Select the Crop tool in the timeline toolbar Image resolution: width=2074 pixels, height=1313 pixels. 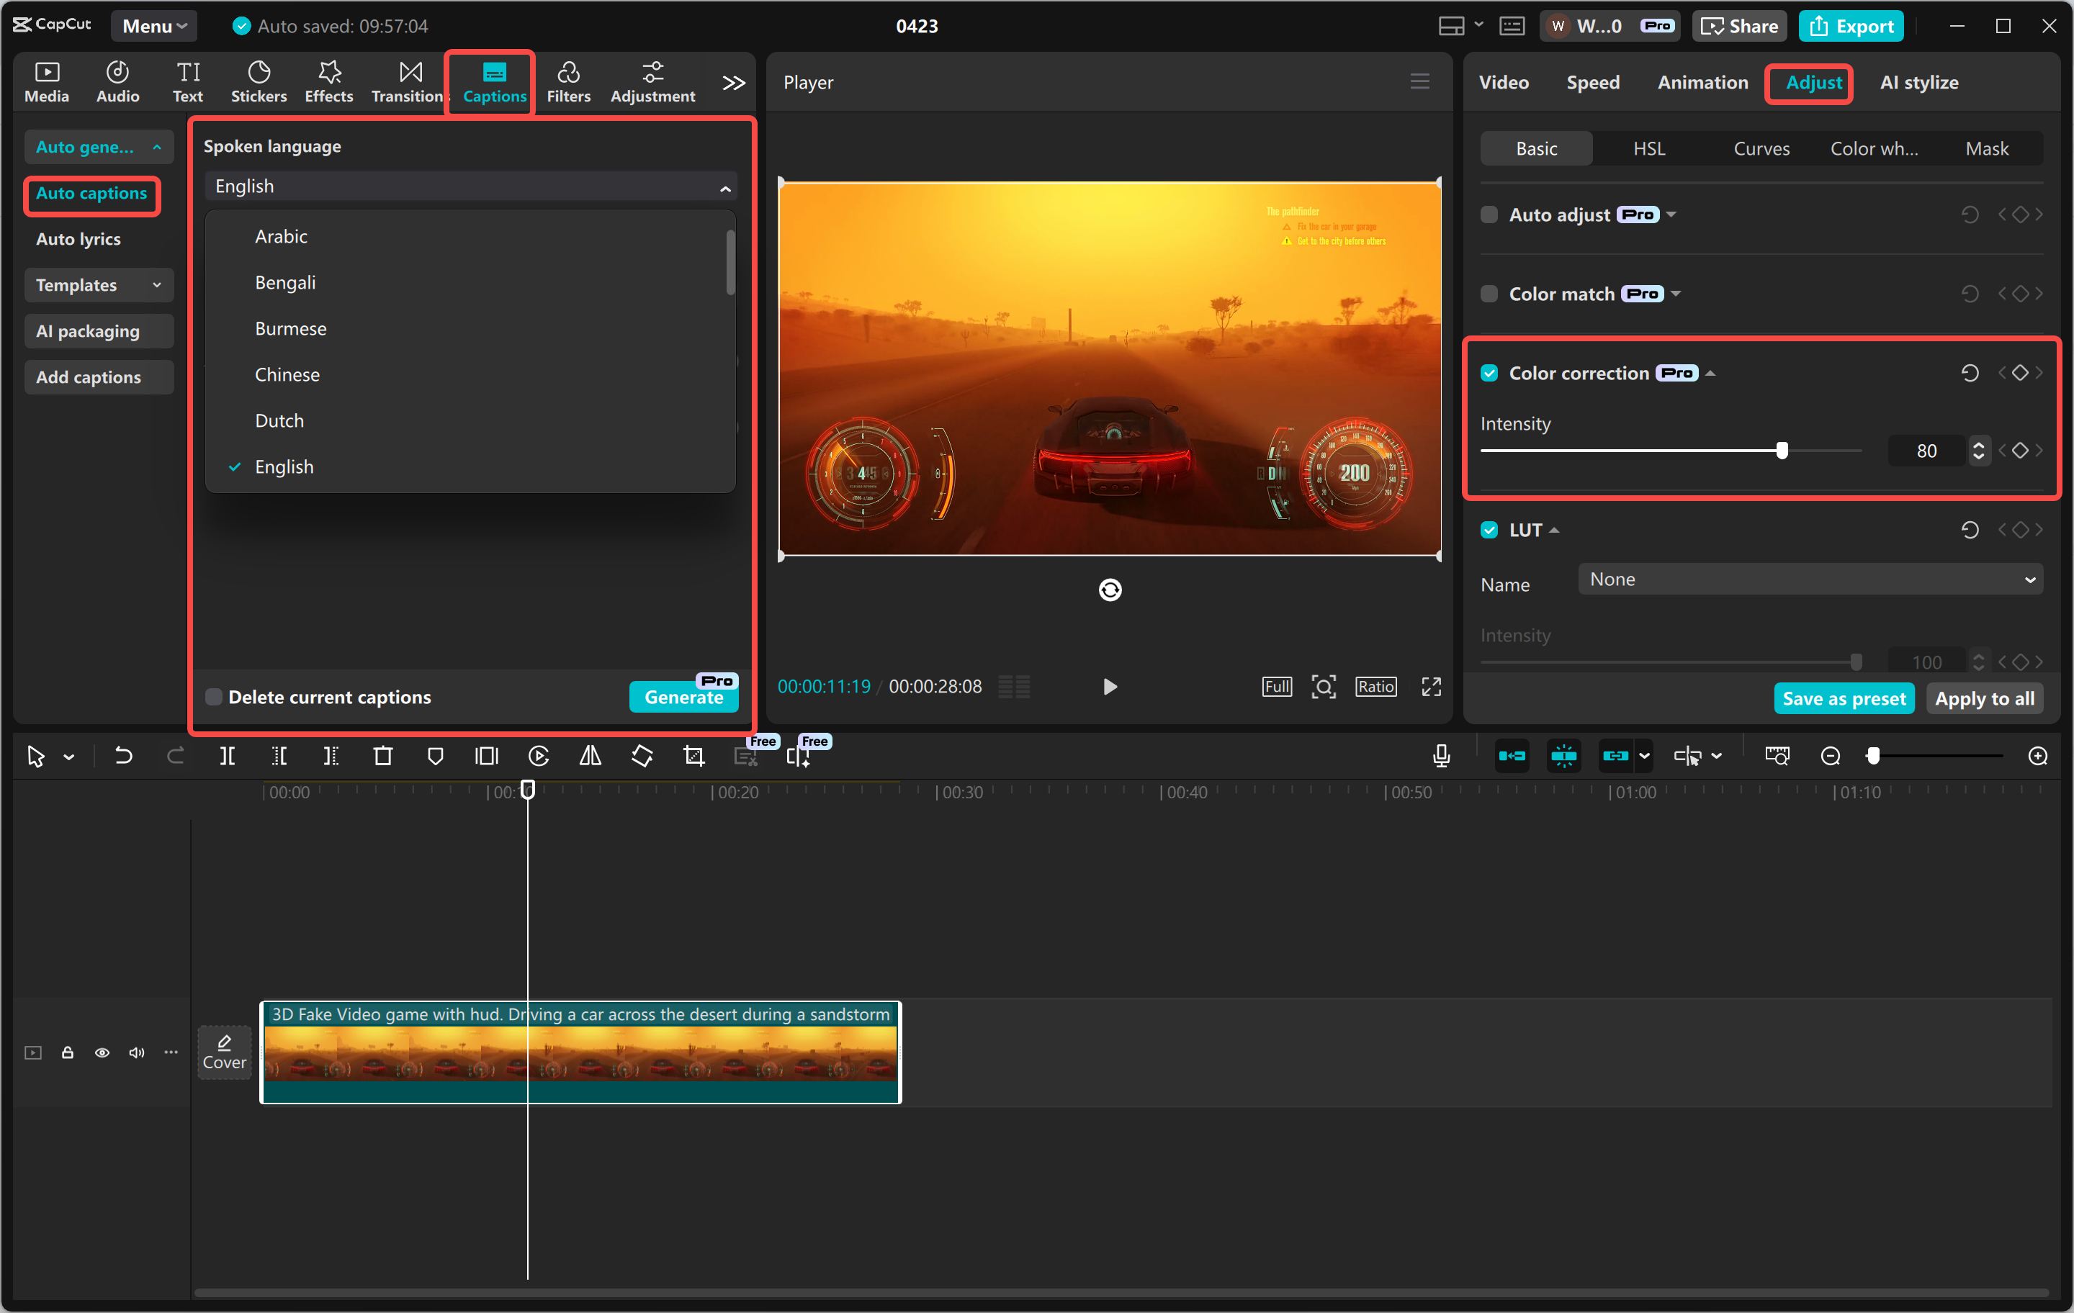tap(693, 756)
